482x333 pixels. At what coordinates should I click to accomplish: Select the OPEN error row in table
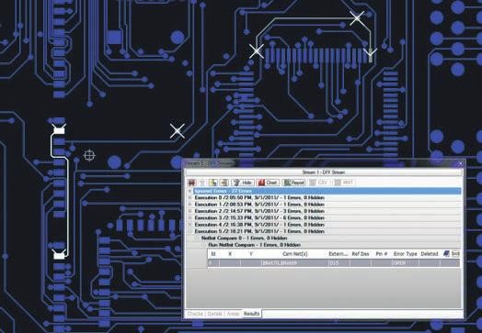pos(334,263)
